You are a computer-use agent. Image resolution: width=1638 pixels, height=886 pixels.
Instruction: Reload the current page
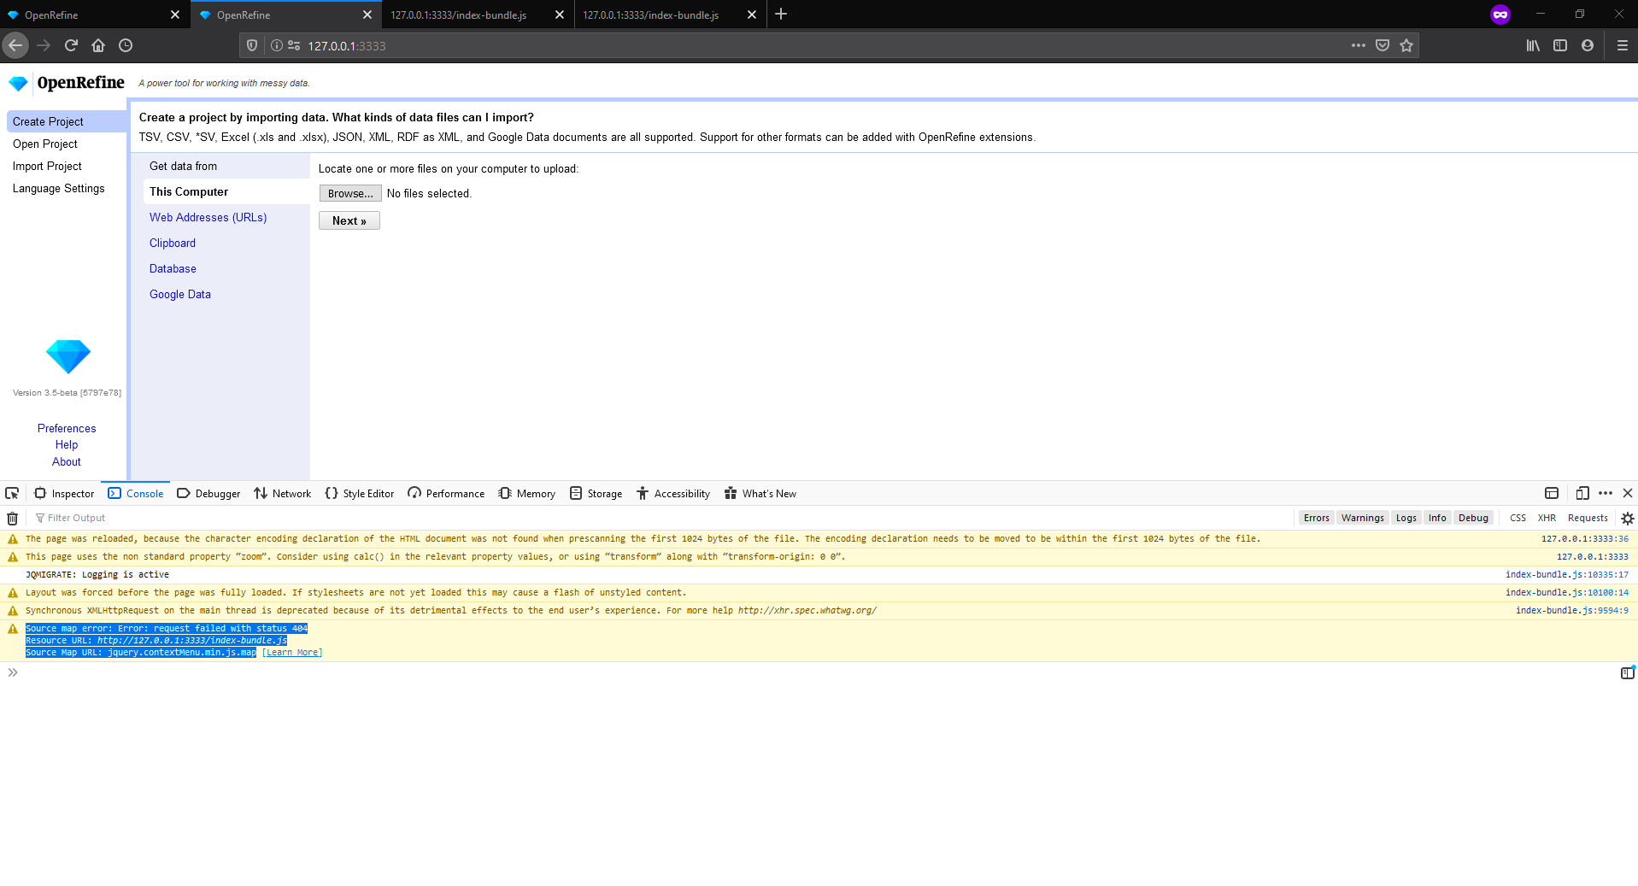[71, 45]
